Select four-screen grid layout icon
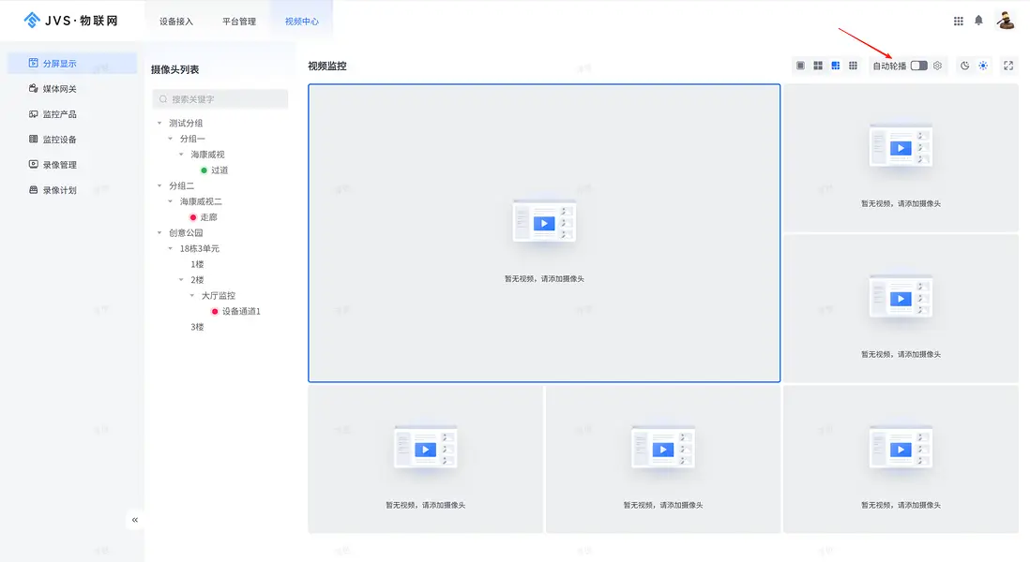Viewport: 1030px width, 562px height. [818, 66]
